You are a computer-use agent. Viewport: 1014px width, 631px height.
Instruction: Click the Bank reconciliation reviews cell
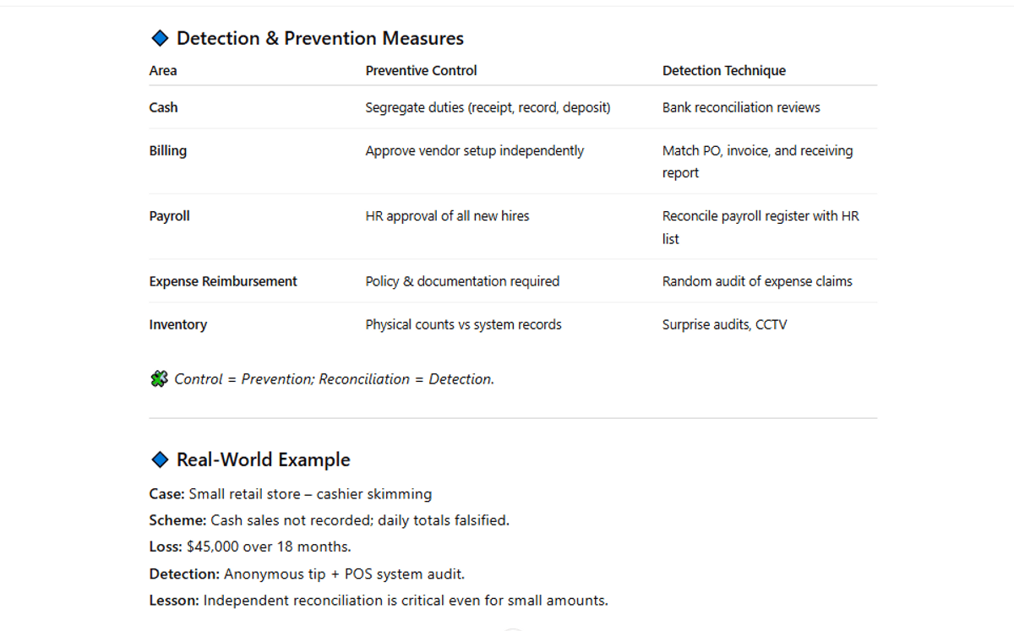point(741,107)
